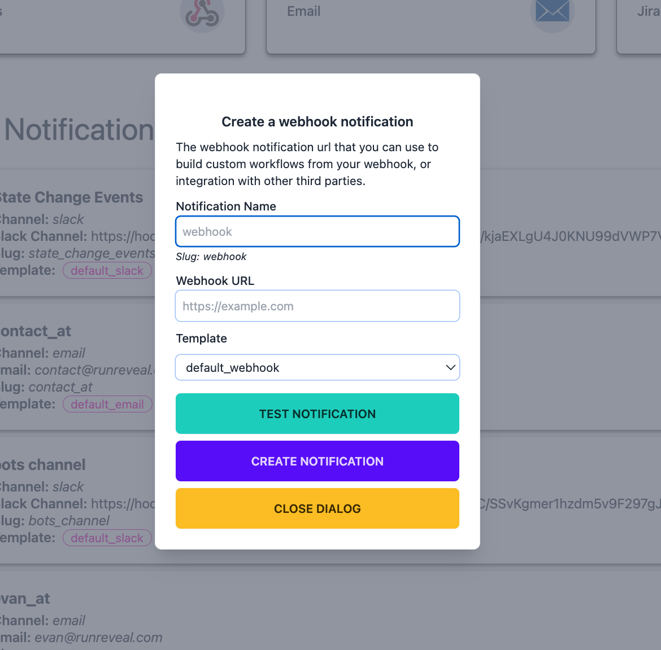
Task: Click the evan@runreveal.com email address
Action: [x=98, y=638]
